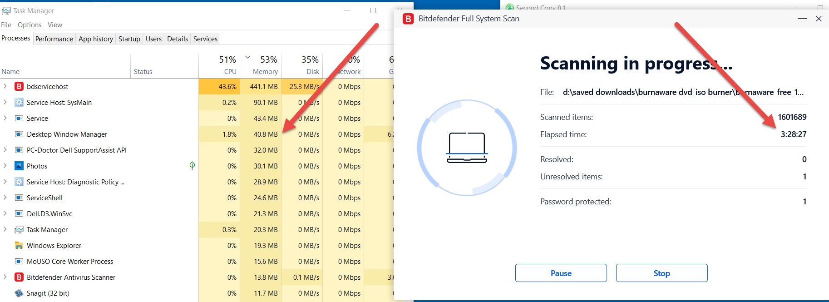This screenshot has width=829, height=302.
Task: Click the Password protected label
Action: [576, 202]
